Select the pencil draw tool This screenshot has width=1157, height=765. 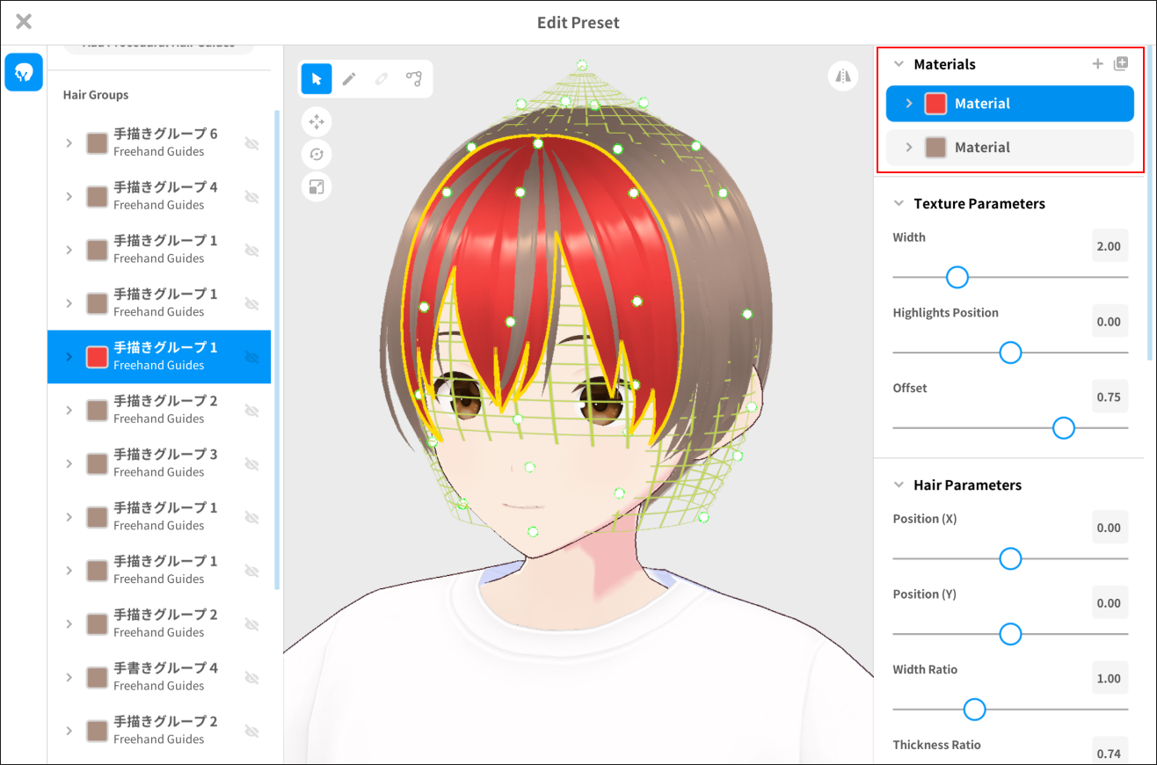tap(349, 79)
